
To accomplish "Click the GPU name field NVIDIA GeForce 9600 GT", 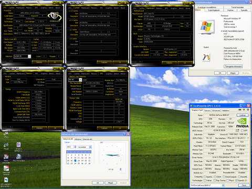I will click(219, 115).
